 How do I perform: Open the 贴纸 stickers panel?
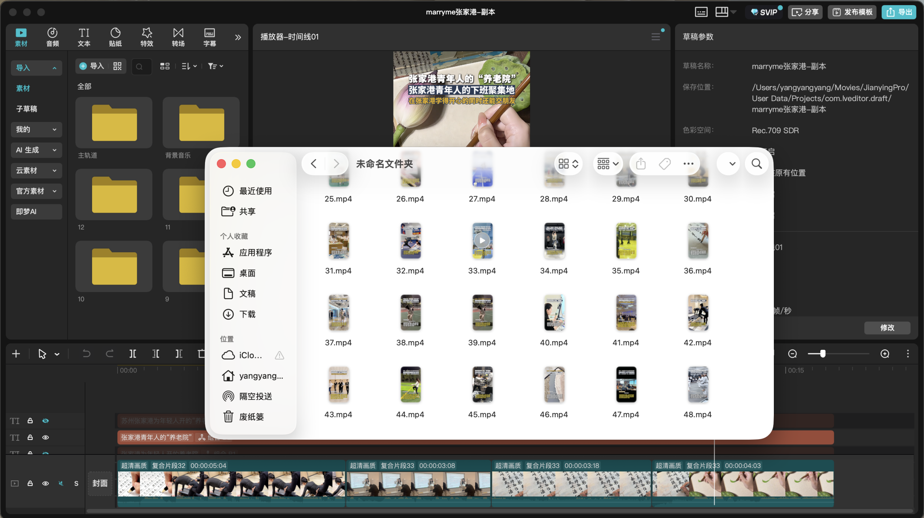(x=115, y=37)
